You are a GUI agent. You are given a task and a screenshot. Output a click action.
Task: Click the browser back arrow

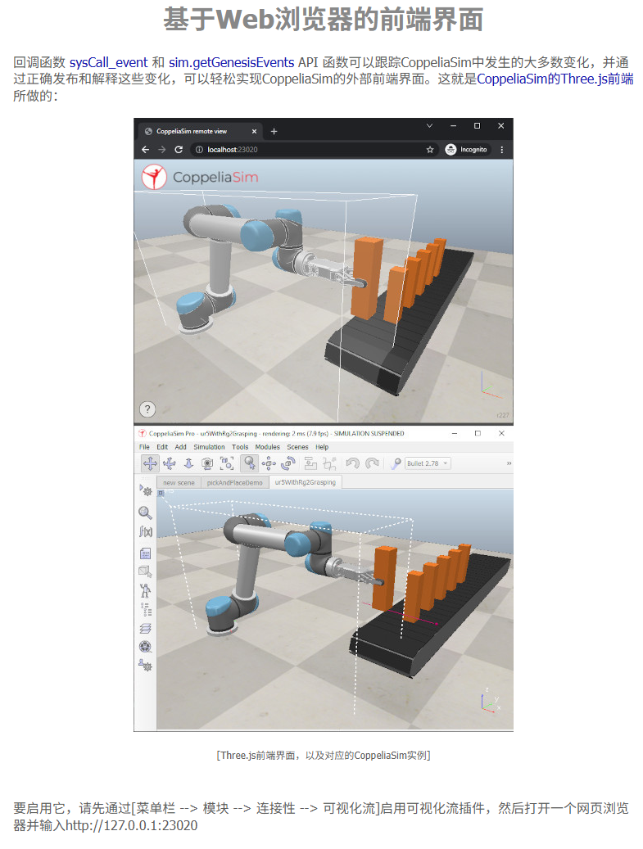click(x=145, y=150)
